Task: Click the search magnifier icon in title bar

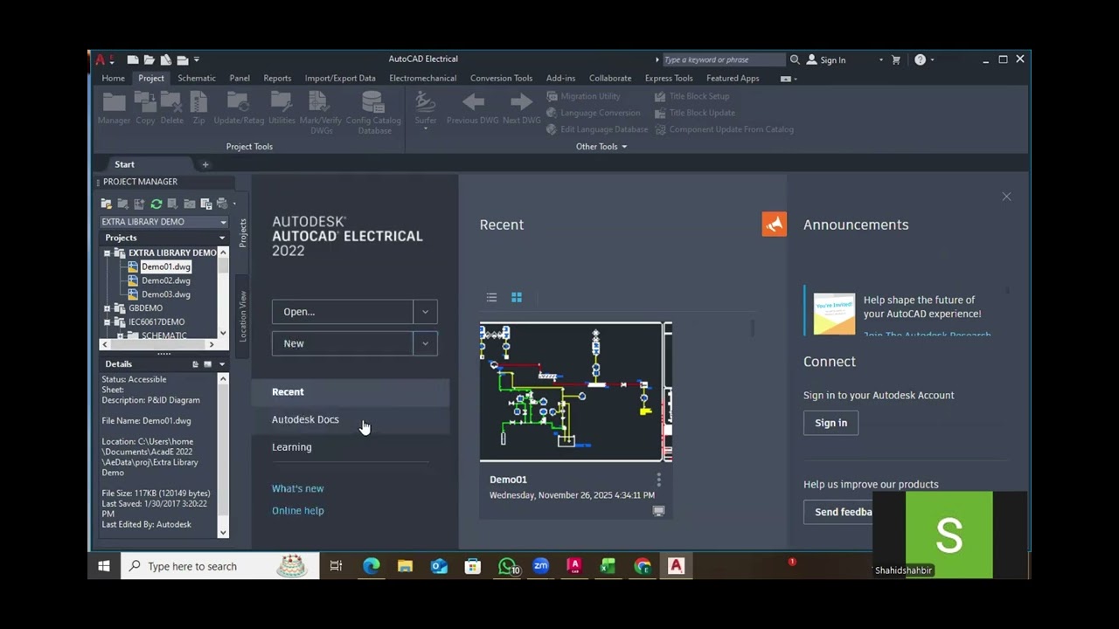Action: click(795, 59)
